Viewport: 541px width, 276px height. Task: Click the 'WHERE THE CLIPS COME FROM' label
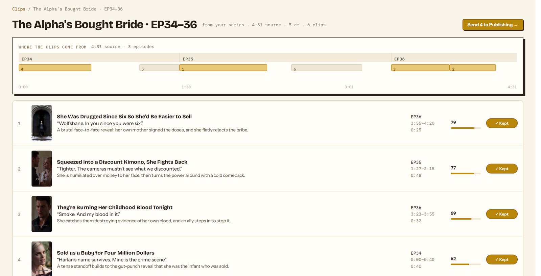[52, 47]
